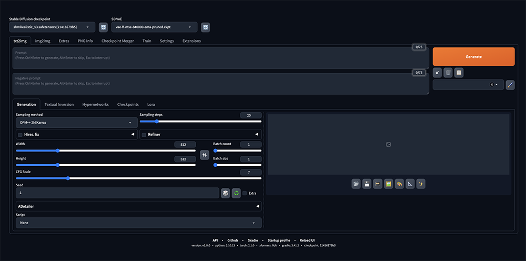Enable the Hires. fix checkbox
Viewport: 526px width, 261px height.
pyautogui.click(x=21, y=135)
